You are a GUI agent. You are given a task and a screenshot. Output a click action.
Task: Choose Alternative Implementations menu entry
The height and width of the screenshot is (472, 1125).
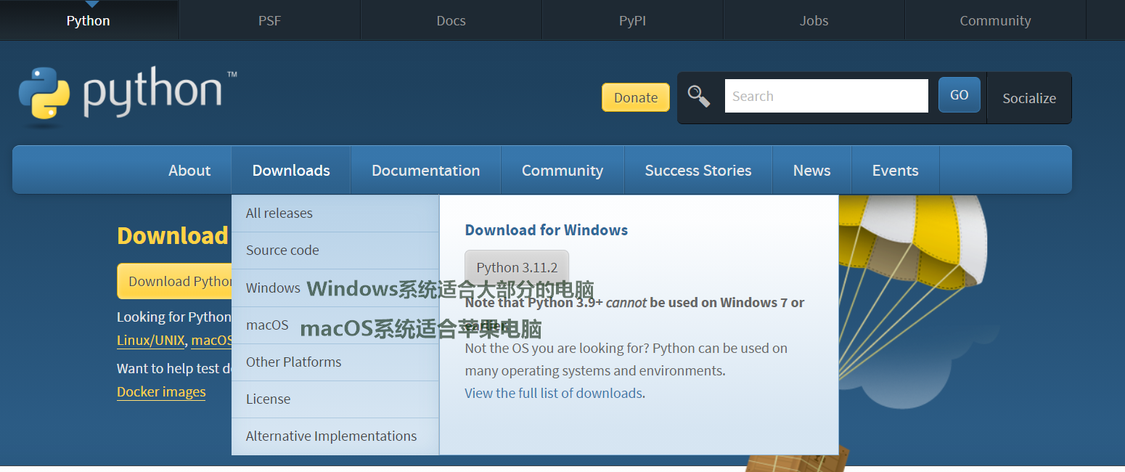(x=335, y=436)
